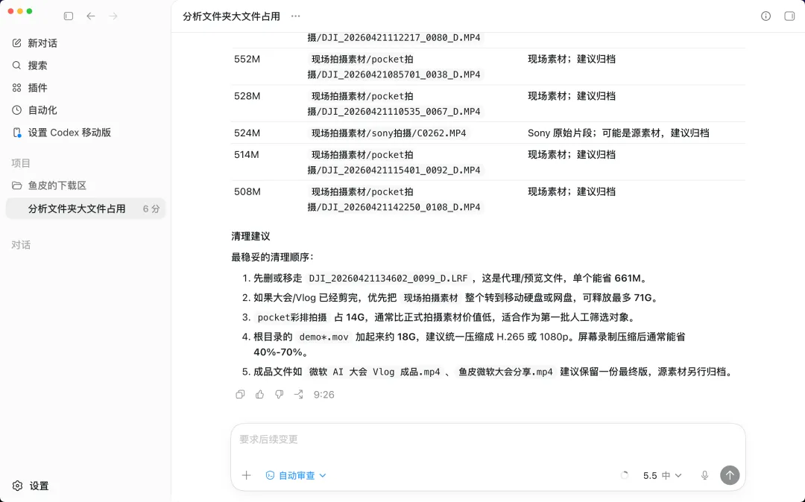The width and height of the screenshot is (805, 502).
Task: Click the pocket彩排拍摄 code label
Action: pyautogui.click(x=292, y=317)
